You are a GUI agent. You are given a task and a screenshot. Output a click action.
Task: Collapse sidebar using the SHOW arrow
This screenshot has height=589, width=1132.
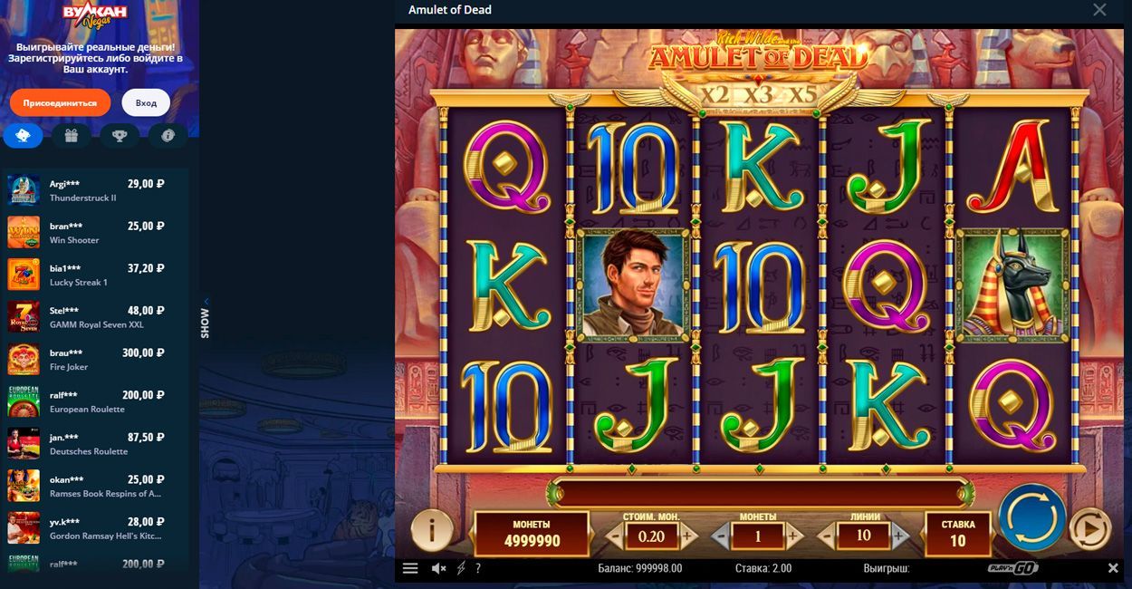coord(206,302)
